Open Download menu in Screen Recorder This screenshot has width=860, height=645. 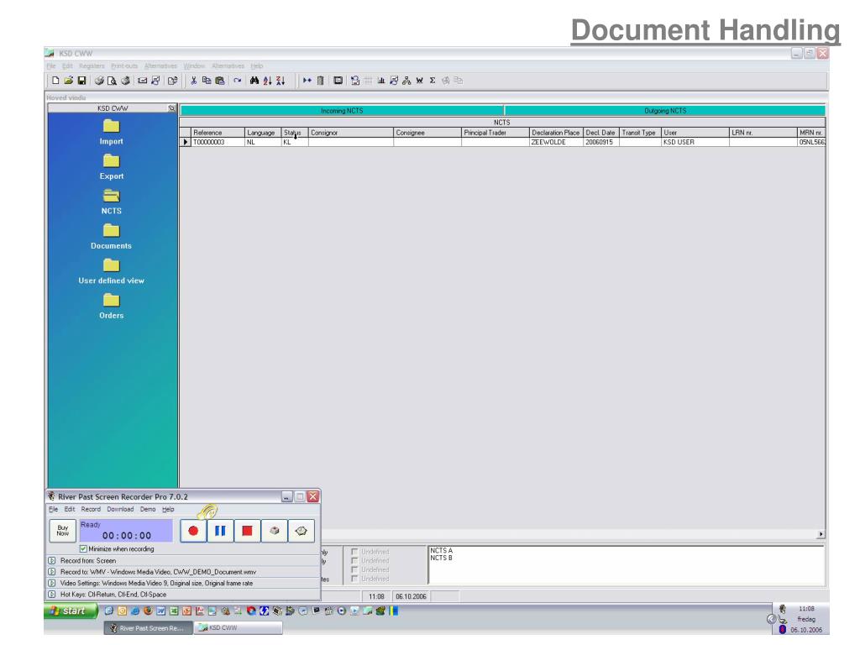(x=120, y=509)
